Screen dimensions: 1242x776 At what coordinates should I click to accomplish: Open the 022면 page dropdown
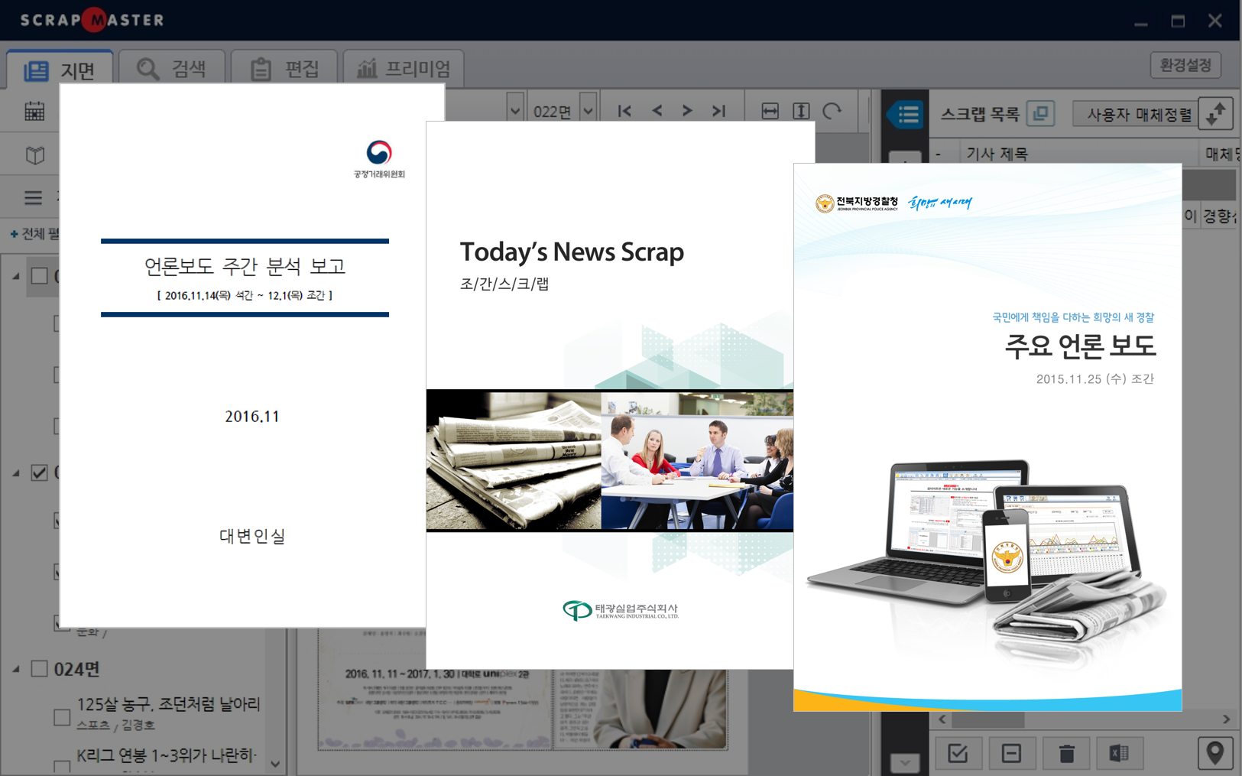pos(588,112)
